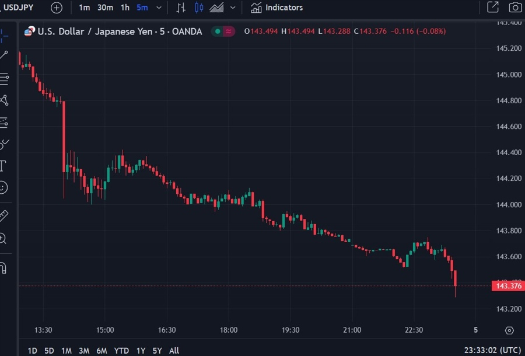Screen dimensions: 525x356
Task: Toggle the pink approximate data indicator
Action: [x=229, y=32]
